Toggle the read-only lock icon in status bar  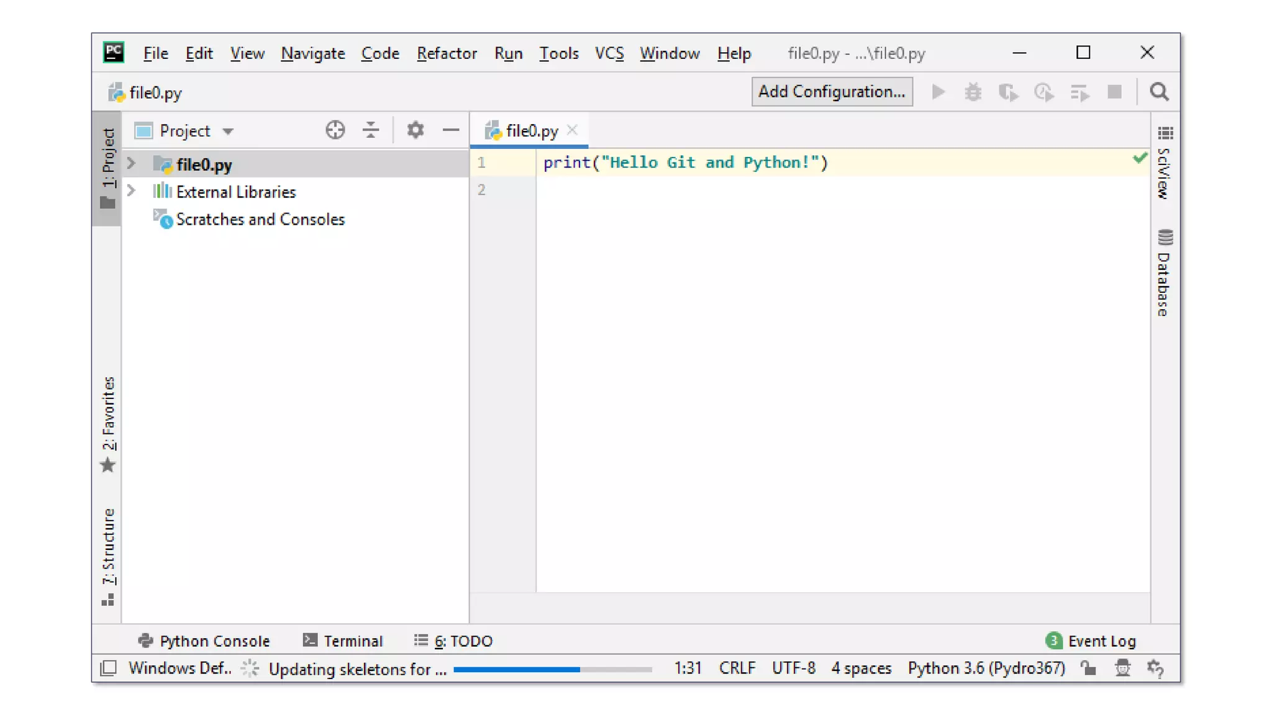pyautogui.click(x=1088, y=668)
